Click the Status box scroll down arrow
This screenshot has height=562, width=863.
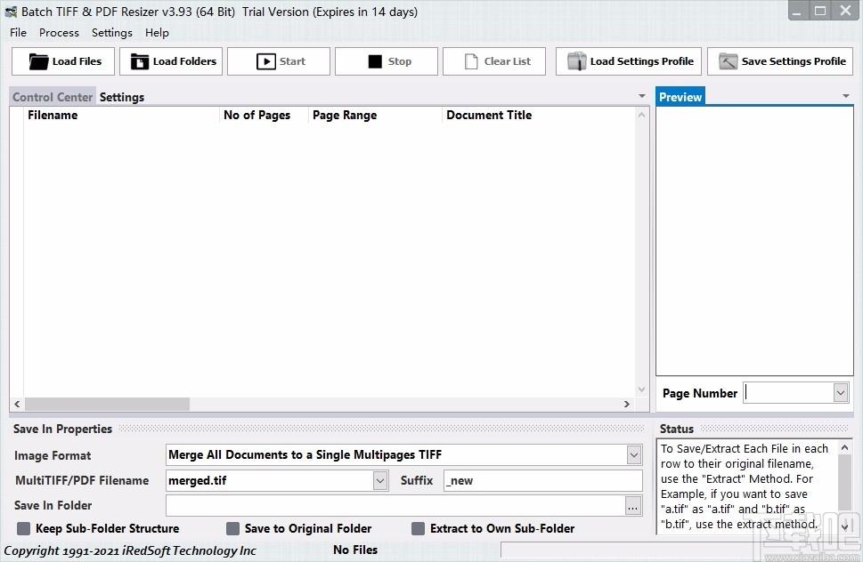pos(845,526)
